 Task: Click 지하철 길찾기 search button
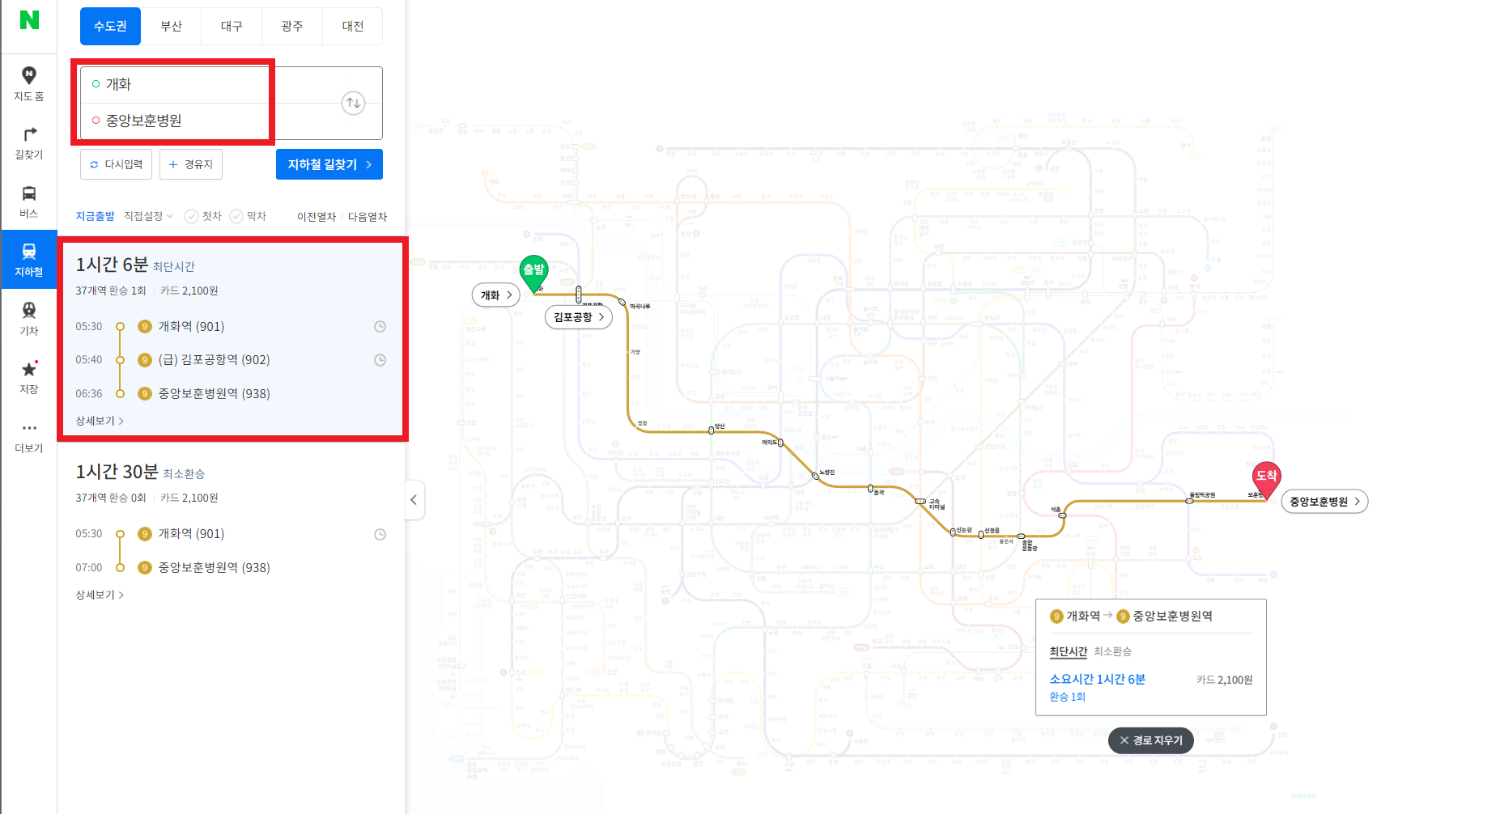coord(329,164)
